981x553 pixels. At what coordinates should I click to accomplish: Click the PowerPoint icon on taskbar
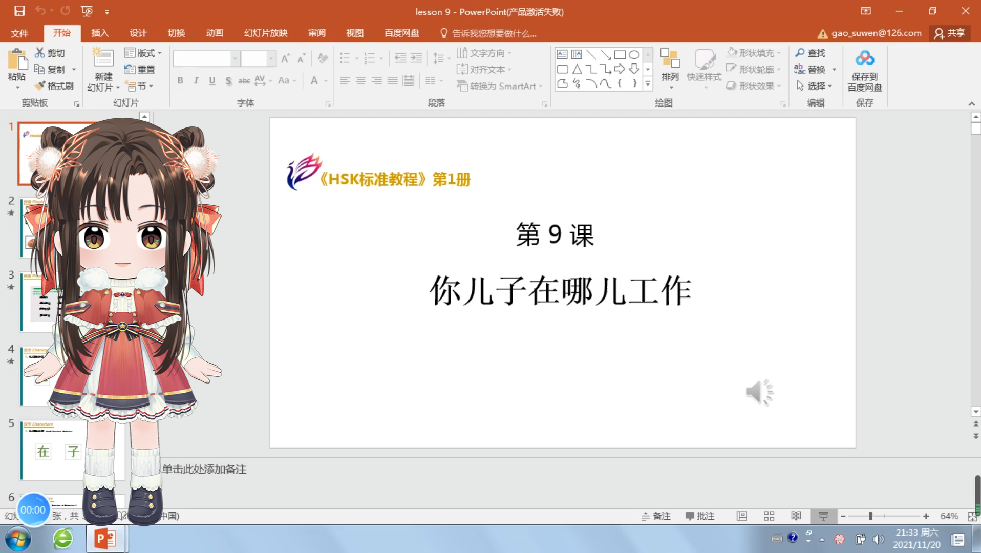106,539
